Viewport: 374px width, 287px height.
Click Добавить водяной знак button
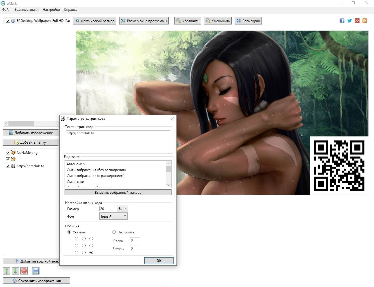tap(31, 261)
